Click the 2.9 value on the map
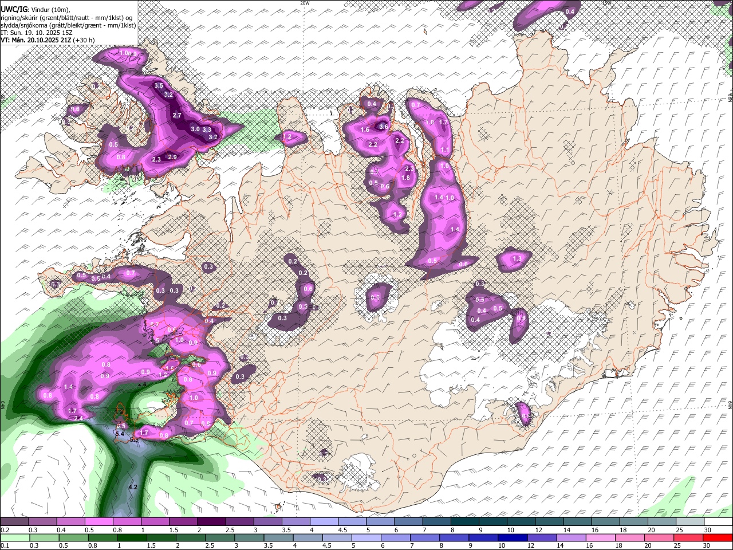 point(172,157)
